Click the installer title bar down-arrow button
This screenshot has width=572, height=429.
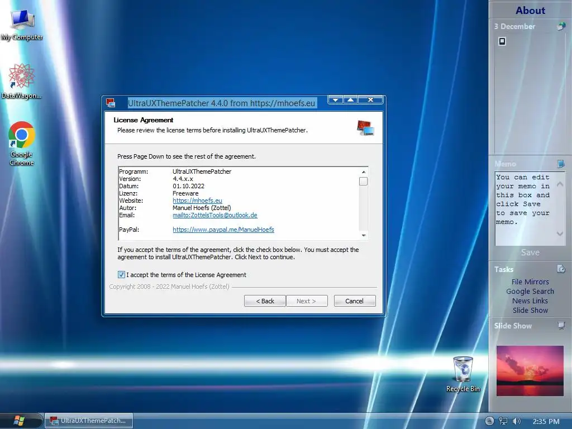click(335, 99)
